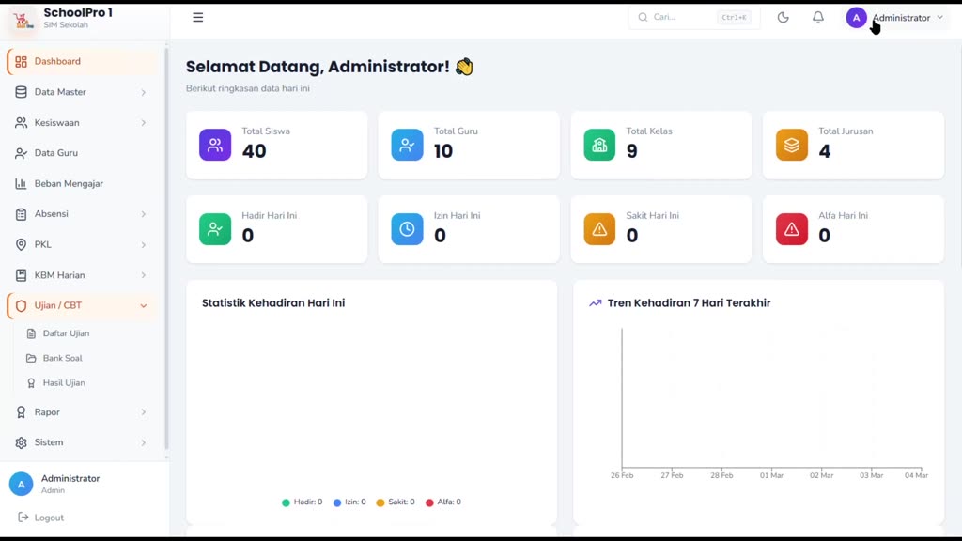The height and width of the screenshot is (541, 962).
Task: Click the trend arrow icon beside Tren Kehadiran
Action: [595, 303]
